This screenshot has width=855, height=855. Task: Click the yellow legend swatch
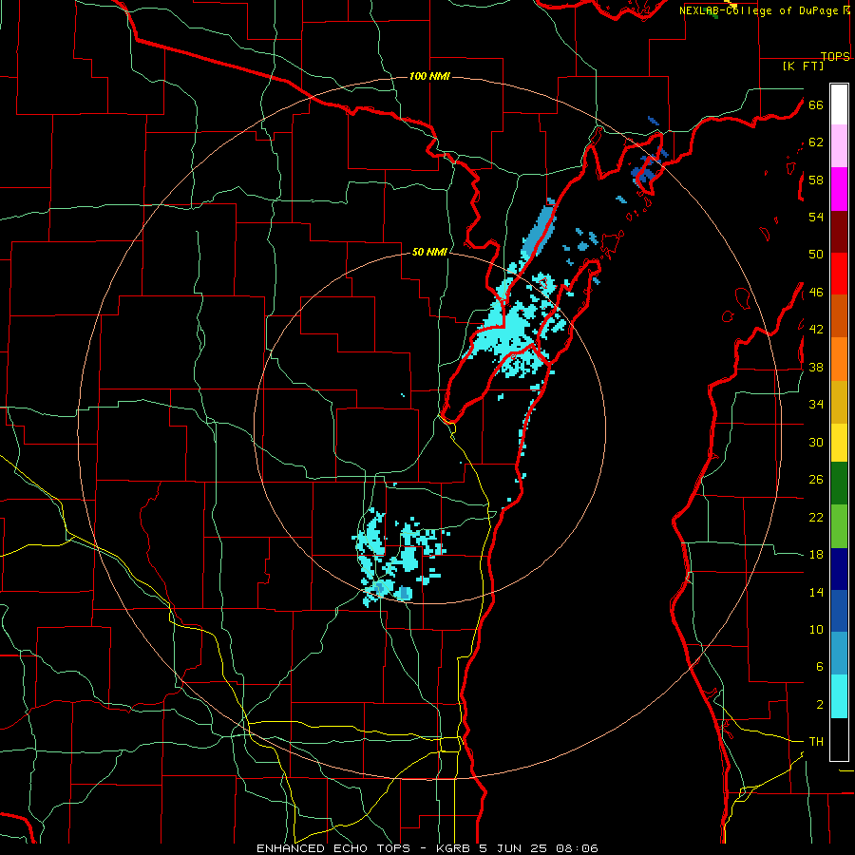[839, 442]
